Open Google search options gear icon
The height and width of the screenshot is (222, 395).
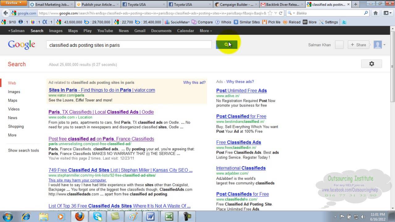point(372,64)
